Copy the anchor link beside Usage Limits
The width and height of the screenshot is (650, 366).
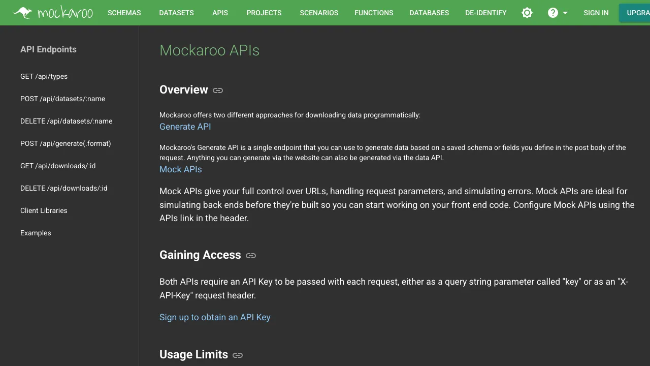(238, 355)
